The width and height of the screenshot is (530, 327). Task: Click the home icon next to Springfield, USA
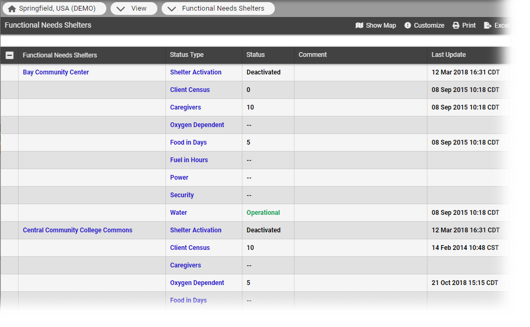click(x=12, y=8)
